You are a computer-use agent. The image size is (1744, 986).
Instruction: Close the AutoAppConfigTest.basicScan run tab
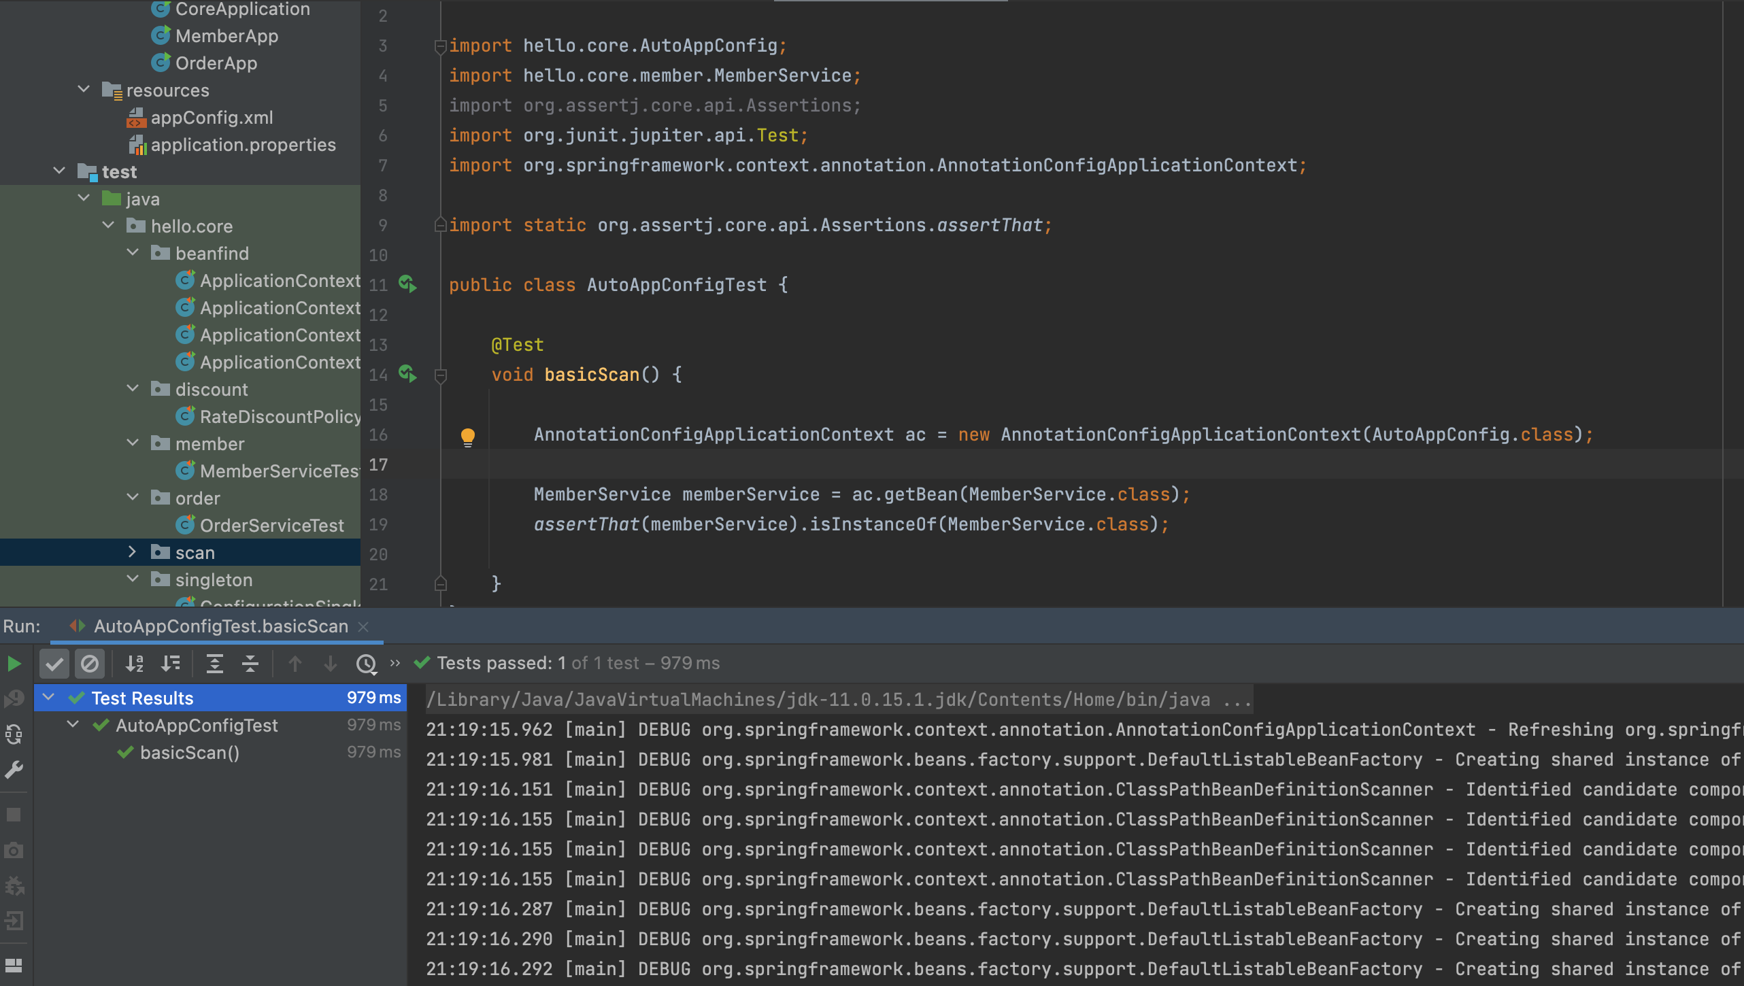click(363, 627)
